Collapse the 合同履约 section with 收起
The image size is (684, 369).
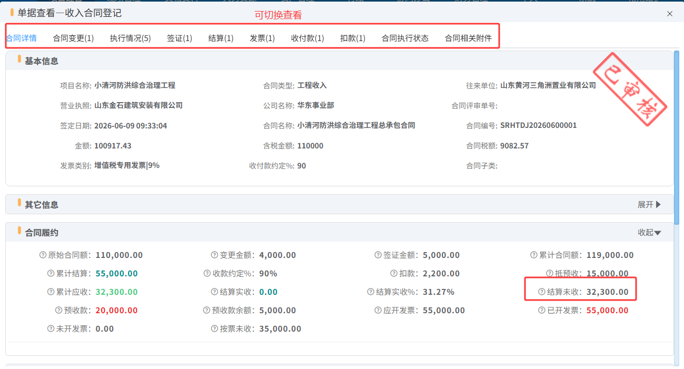point(649,232)
